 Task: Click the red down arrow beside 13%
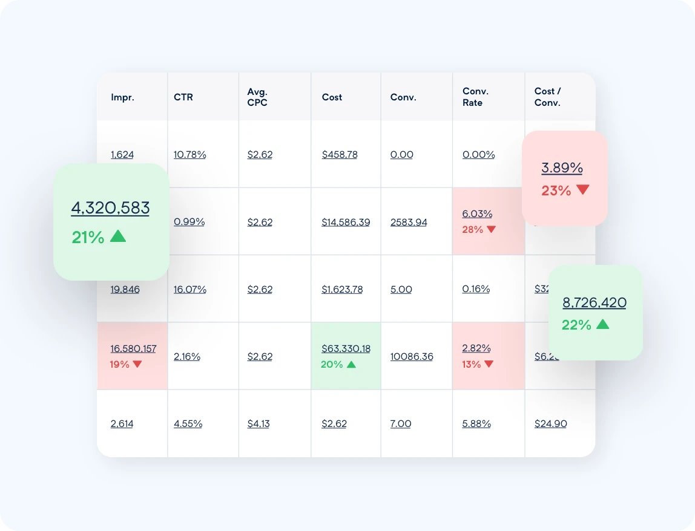coord(489,364)
